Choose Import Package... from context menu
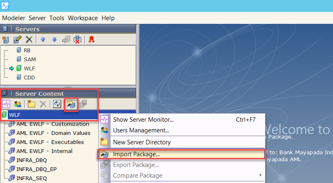The width and height of the screenshot is (333, 183). click(182, 154)
